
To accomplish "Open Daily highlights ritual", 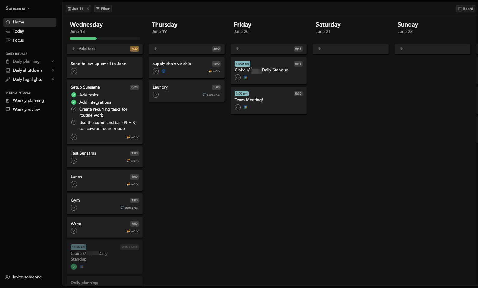I will (x=27, y=79).
